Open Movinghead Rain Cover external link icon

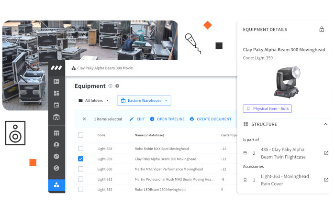[x=326, y=180]
